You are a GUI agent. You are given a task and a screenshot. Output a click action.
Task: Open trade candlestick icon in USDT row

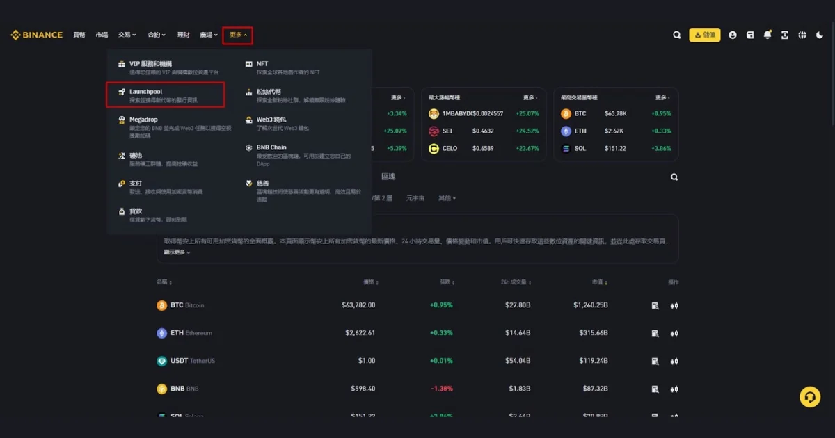pyautogui.click(x=674, y=361)
